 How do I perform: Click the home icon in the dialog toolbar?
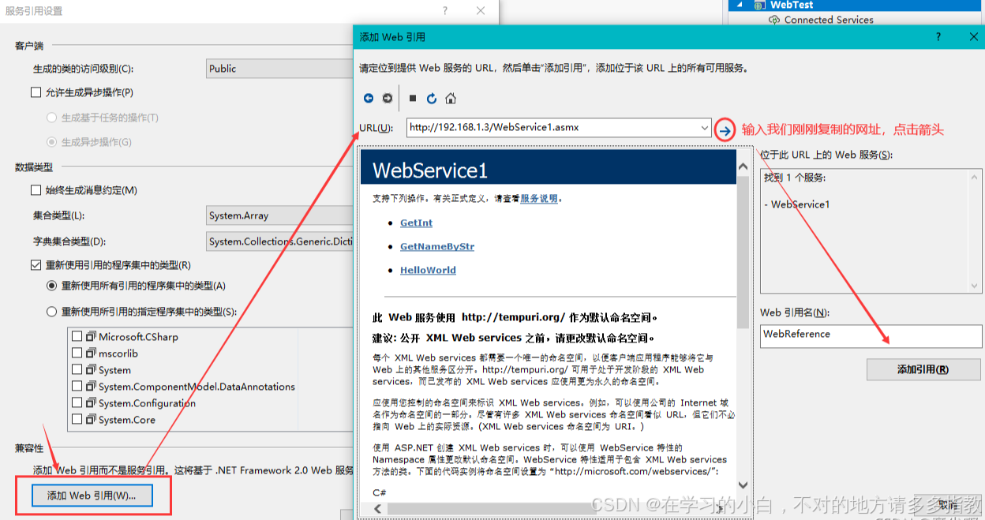(450, 98)
